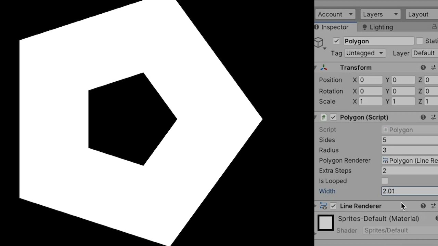Click the Position label in Transform
Viewport: 438px width, 246px height.
click(x=330, y=80)
